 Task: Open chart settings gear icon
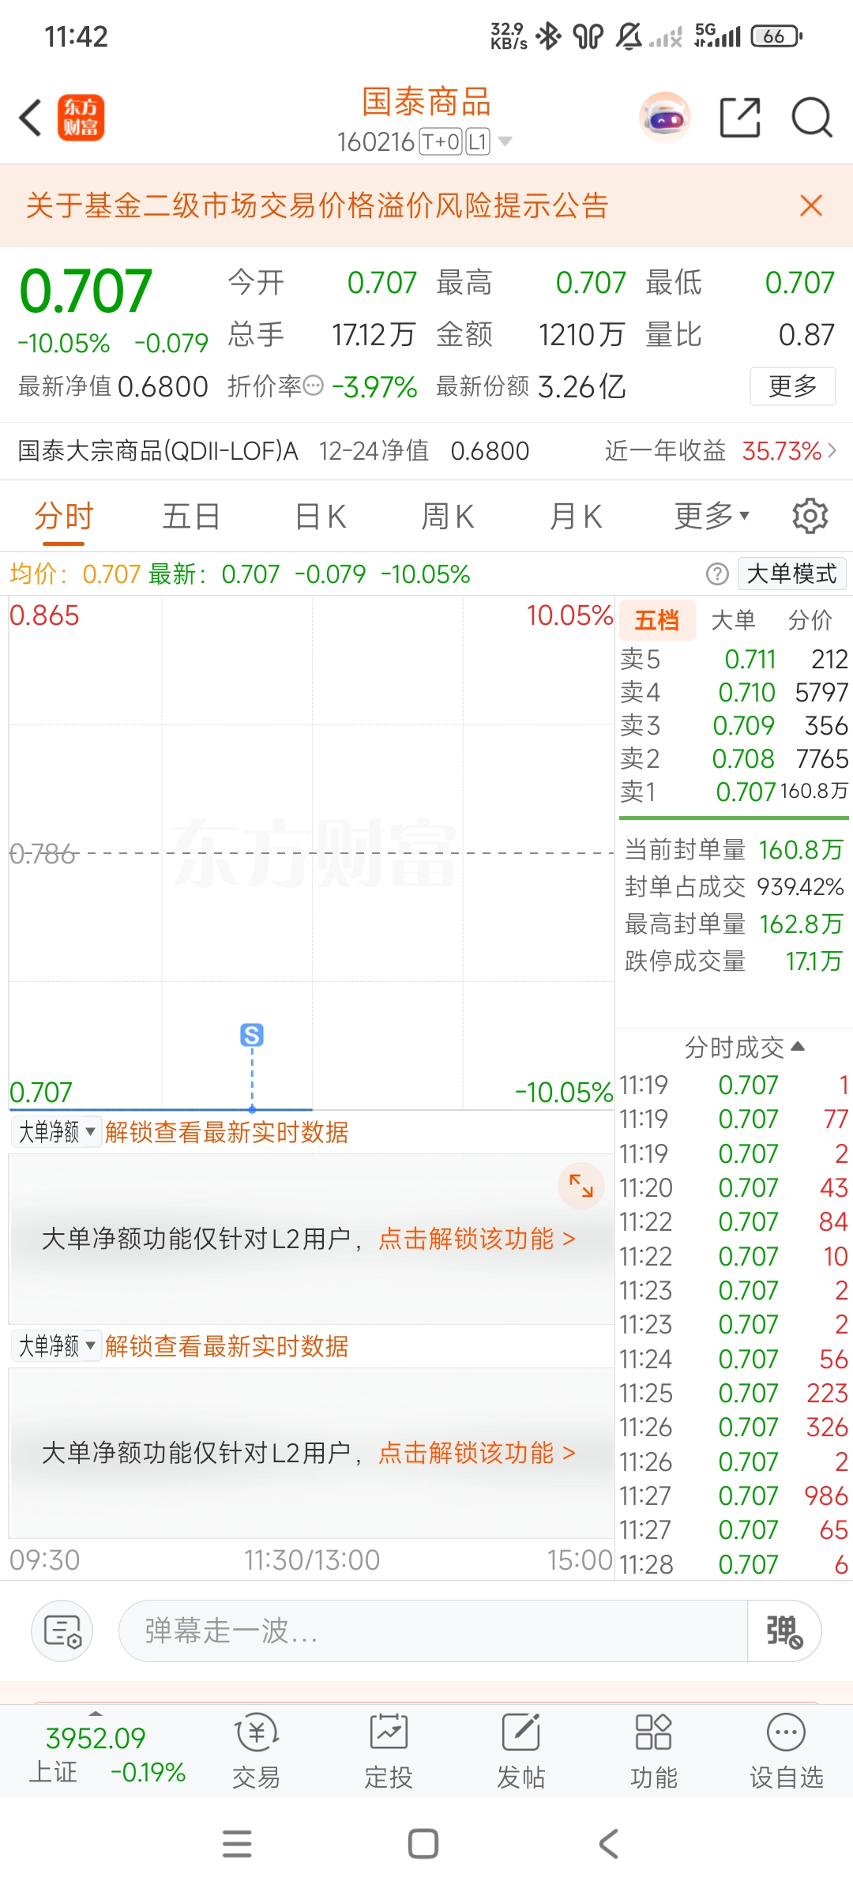click(810, 516)
